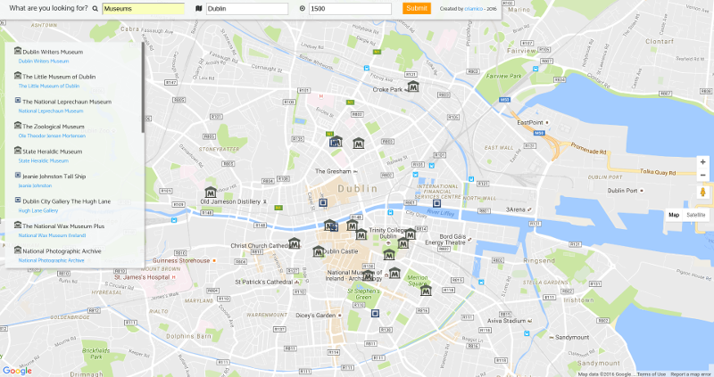This screenshot has width=714, height=377.
Task: Open the Jeanie Johnston blue link
Action: [35, 185]
